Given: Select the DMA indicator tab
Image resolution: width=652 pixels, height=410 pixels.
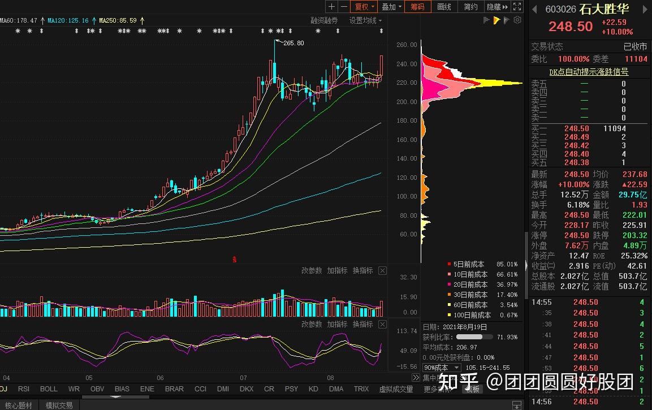Looking at the screenshot, I should (x=336, y=389).
